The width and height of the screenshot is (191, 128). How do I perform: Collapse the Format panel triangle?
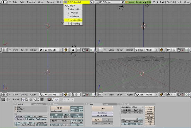[122, 104]
